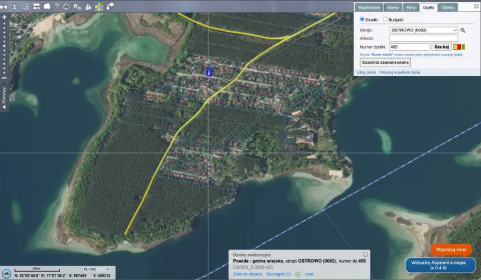The width and height of the screenshot is (481, 280).
Task: Click the Inne link in parcel popup
Action: coord(309,274)
